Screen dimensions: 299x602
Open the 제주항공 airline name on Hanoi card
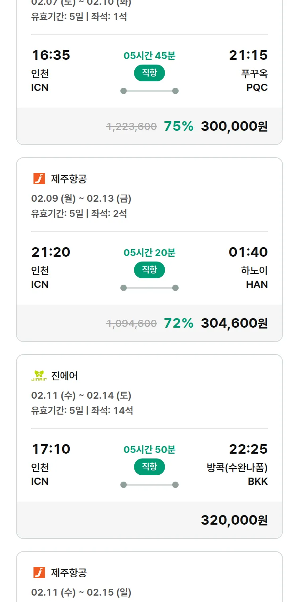69,179
